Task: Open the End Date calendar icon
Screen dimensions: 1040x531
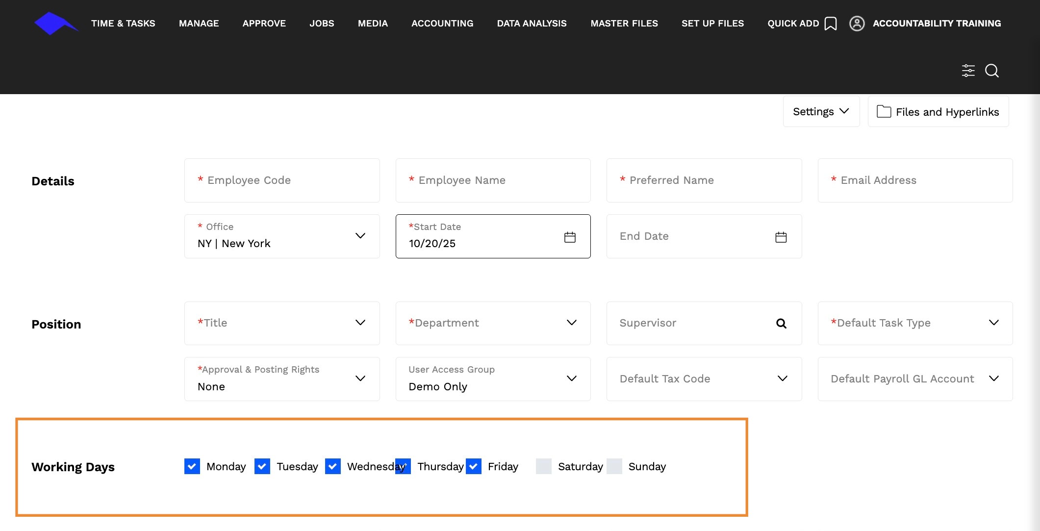Action: pos(781,237)
